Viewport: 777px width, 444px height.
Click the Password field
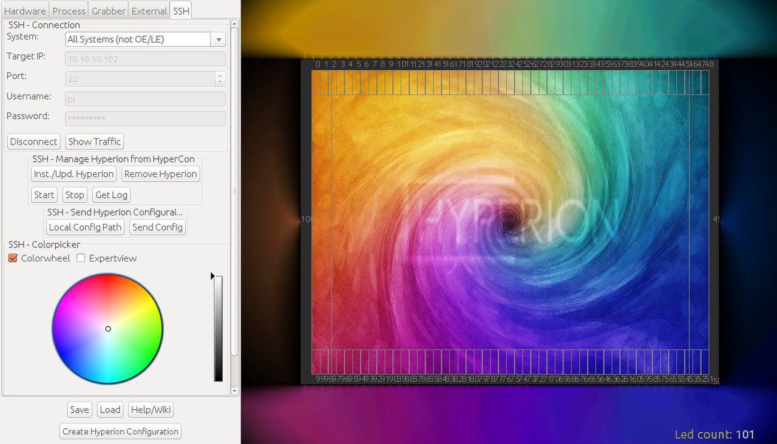tap(145, 118)
